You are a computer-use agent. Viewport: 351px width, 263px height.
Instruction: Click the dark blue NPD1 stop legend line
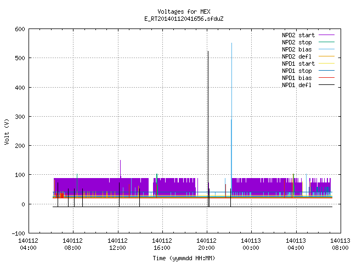pos(326,71)
